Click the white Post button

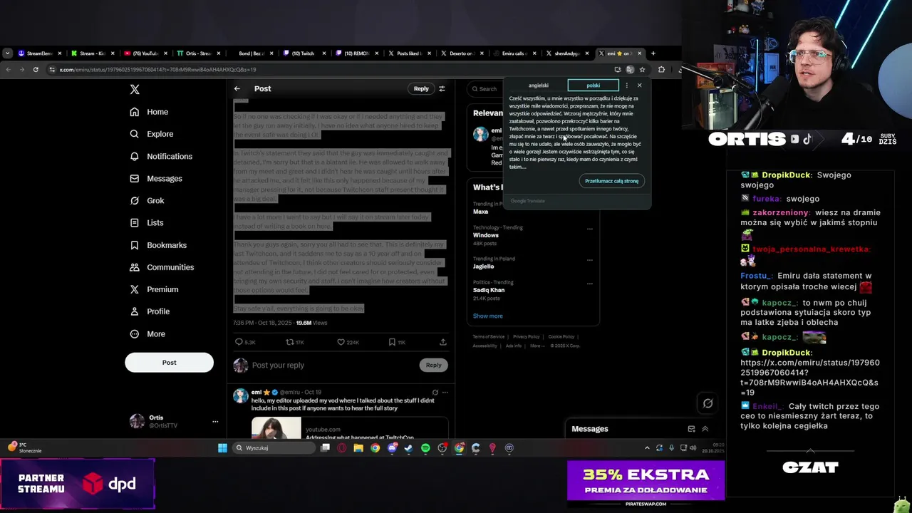(x=169, y=362)
